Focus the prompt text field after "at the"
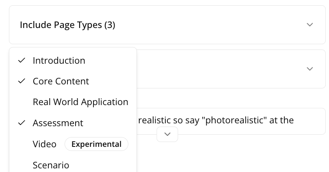The image size is (329, 172). [x=309, y=120]
